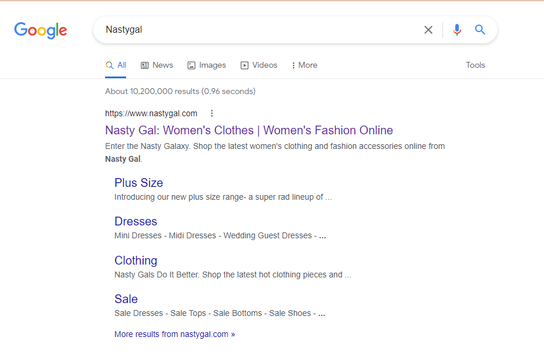Select the All results tab
544x358 pixels.
point(116,65)
